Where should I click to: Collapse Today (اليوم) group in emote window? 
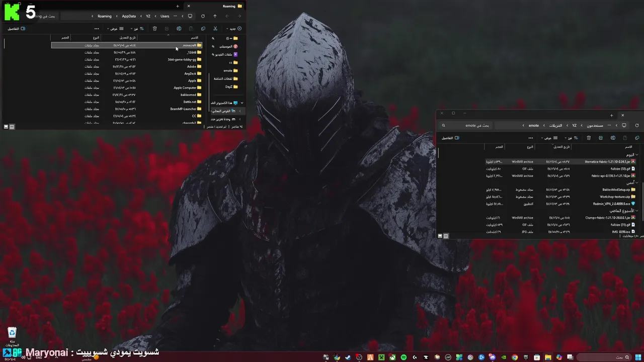click(637, 155)
